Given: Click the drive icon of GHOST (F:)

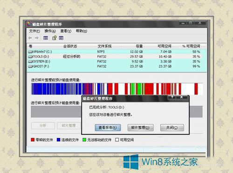Looking at the screenshot, I should pos(30,66).
